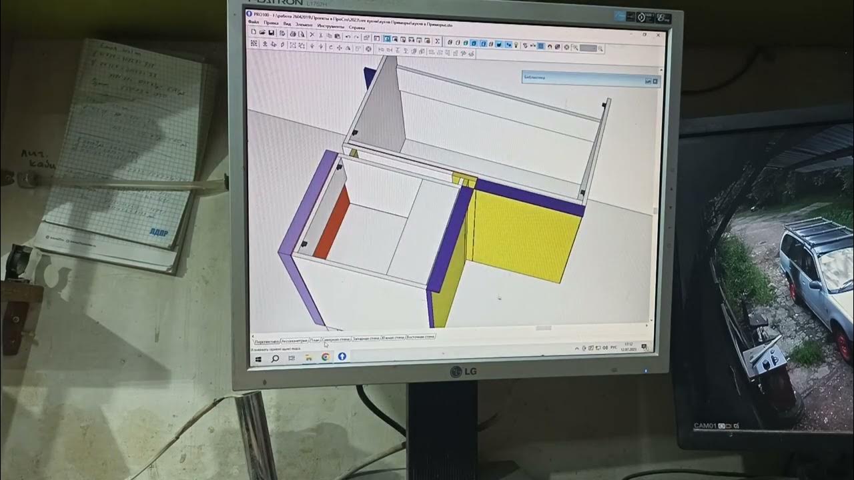The width and height of the screenshot is (854, 480).
Task: Open the Windows Start menu
Action: pyautogui.click(x=258, y=359)
